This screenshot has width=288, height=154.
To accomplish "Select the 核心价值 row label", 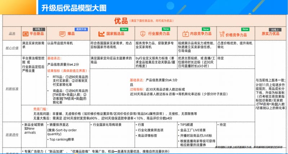I will [12, 47].
